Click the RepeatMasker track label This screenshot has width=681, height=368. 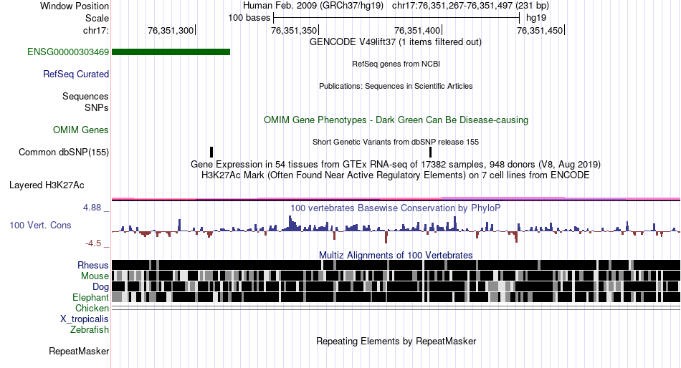79,351
